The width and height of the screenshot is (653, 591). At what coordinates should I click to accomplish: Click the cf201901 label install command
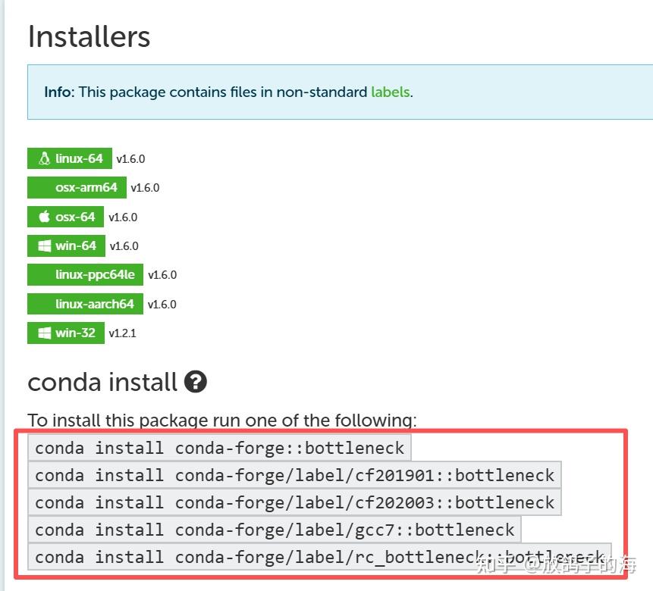click(294, 475)
